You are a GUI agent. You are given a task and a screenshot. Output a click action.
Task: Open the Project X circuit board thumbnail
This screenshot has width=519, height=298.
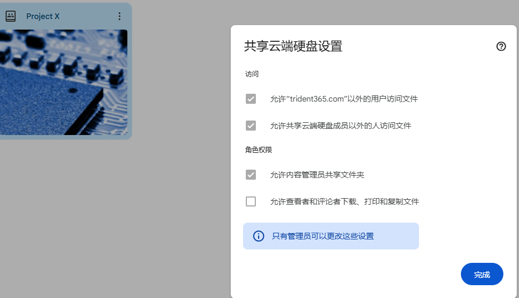[x=64, y=82]
